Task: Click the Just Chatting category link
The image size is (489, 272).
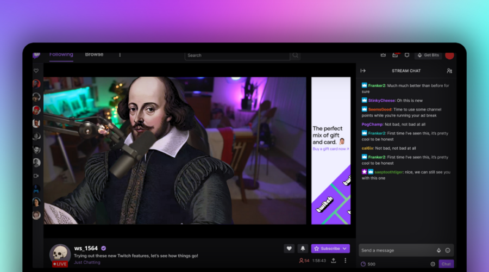Action: (x=87, y=262)
